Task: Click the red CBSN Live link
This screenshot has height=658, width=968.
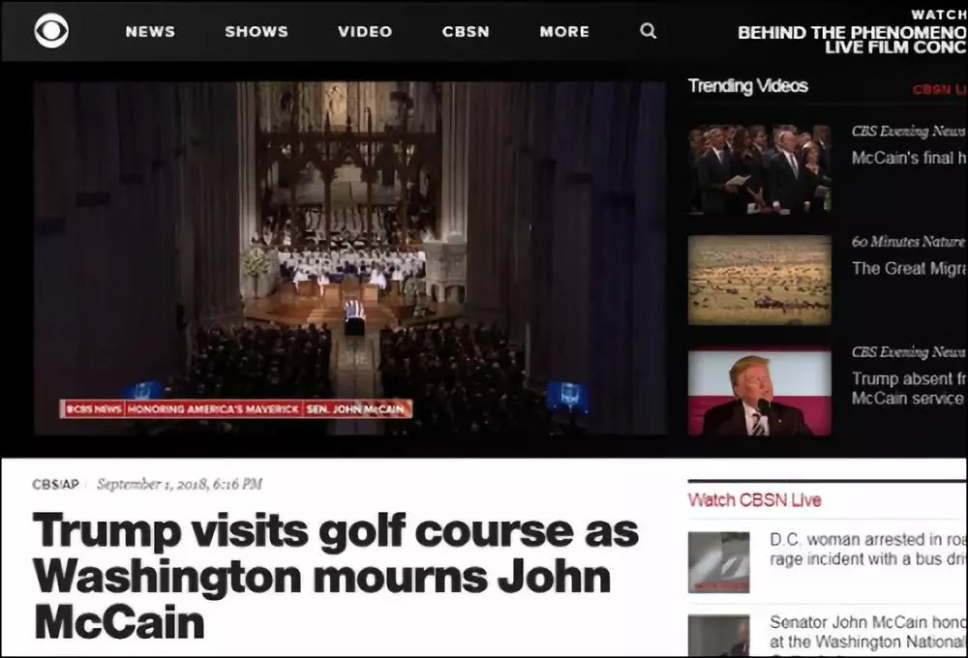Action: coord(940,89)
